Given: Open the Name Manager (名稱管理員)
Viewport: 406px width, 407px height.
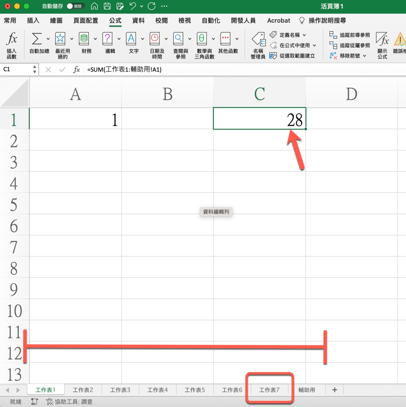Looking at the screenshot, I should pyautogui.click(x=258, y=45).
